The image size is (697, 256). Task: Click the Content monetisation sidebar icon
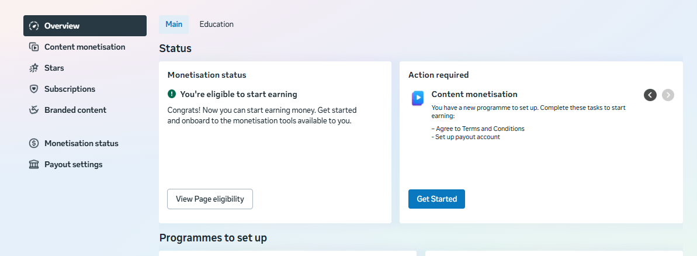click(x=34, y=47)
